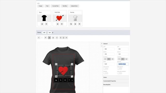Select the Overlay layer thumbnail
The width and height of the screenshot is (166, 93).
click(x=75, y=18)
